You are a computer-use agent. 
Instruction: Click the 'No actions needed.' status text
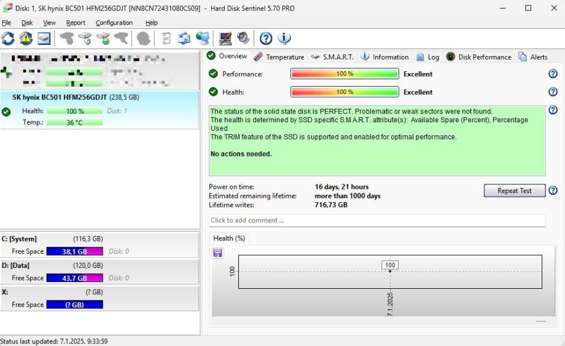pyautogui.click(x=241, y=154)
